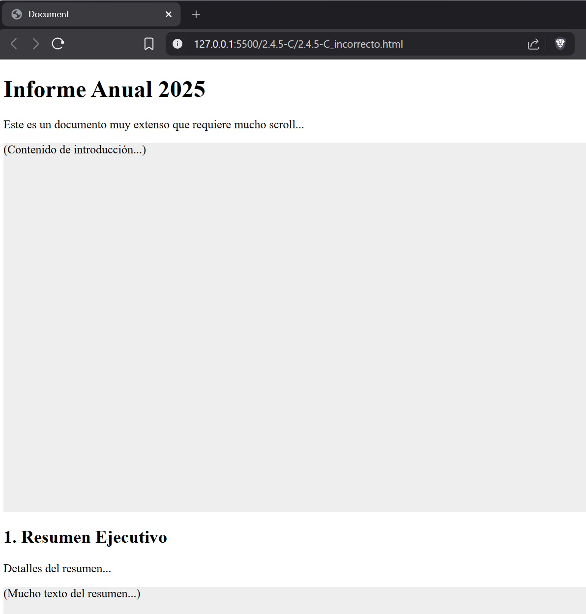Click the globe favicon on Document tab
Viewport: 586px width, 614px height.
pyautogui.click(x=17, y=14)
